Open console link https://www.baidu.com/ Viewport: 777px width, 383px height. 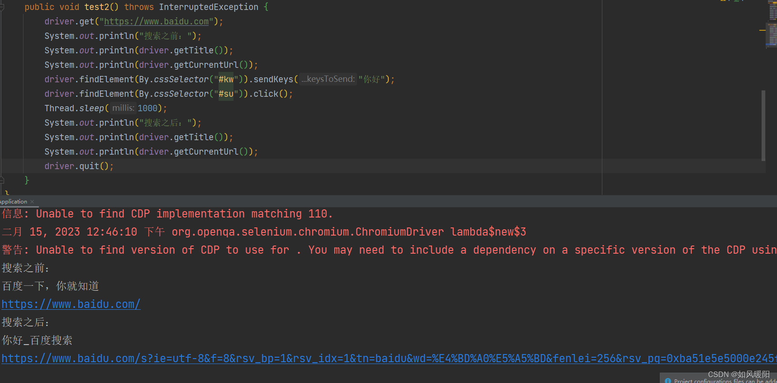[x=71, y=304]
